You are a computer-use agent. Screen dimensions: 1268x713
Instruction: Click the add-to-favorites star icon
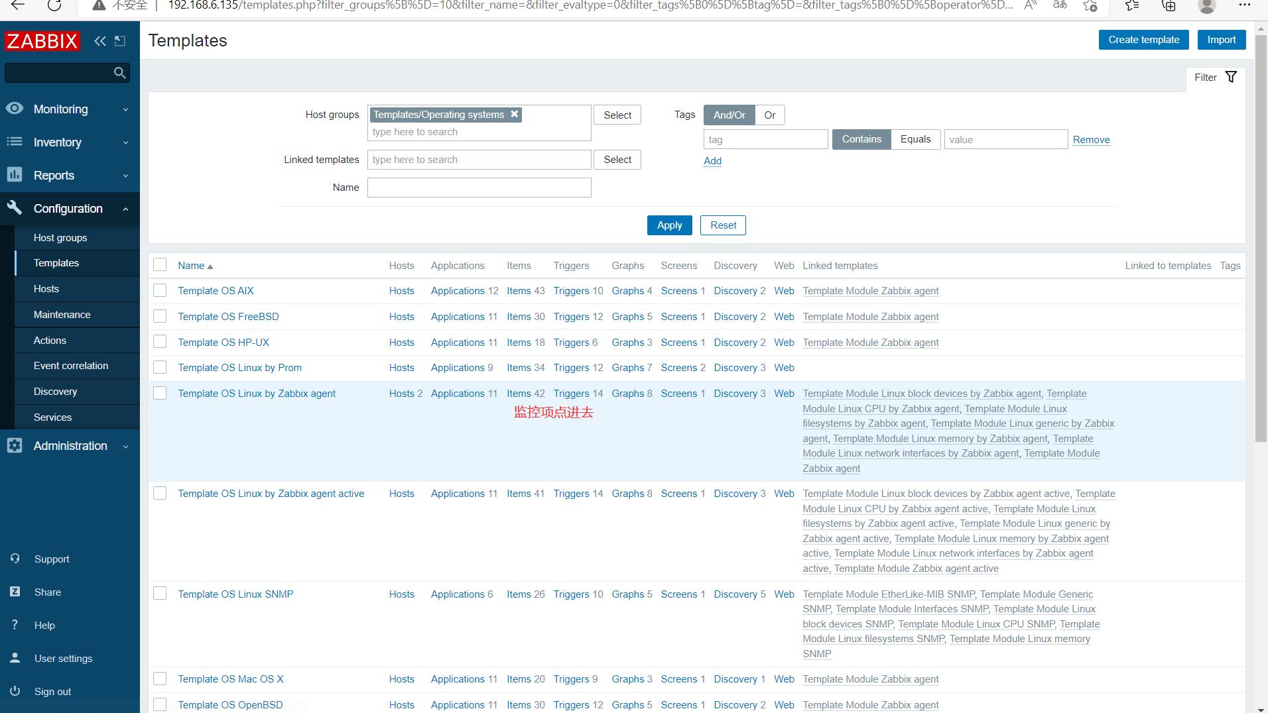pos(1090,5)
